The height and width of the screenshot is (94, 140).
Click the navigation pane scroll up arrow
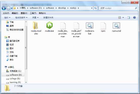click(26, 22)
